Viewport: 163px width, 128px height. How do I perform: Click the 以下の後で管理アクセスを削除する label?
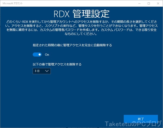coord(57,64)
